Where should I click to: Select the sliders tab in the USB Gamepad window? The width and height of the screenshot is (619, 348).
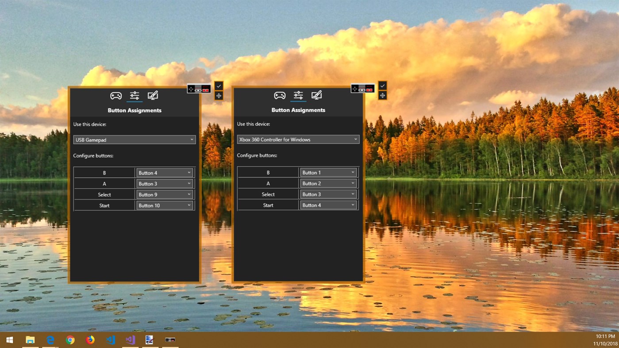coord(135,96)
